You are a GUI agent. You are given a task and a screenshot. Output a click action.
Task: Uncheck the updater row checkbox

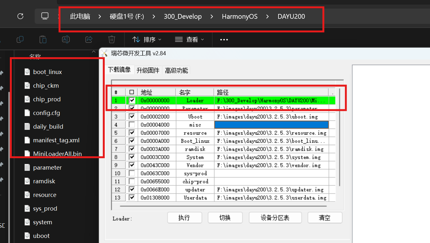132,189
